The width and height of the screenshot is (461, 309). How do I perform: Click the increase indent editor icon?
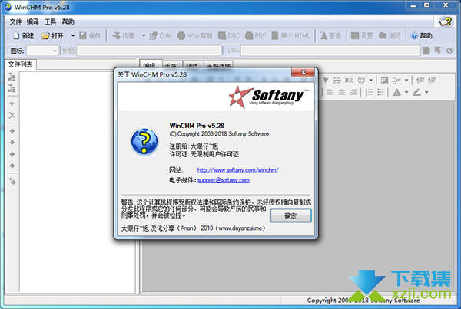[432, 80]
